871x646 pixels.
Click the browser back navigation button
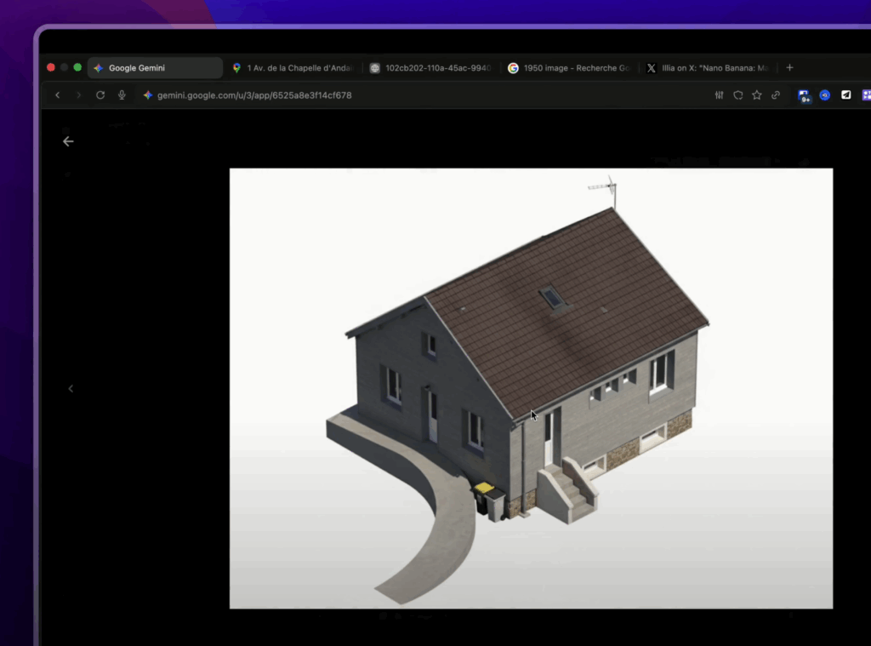pos(58,95)
